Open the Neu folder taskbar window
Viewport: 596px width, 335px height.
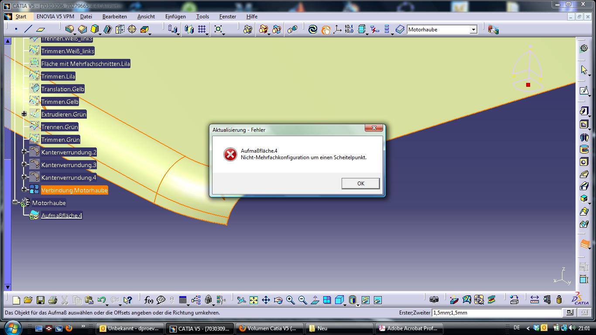click(x=339, y=328)
